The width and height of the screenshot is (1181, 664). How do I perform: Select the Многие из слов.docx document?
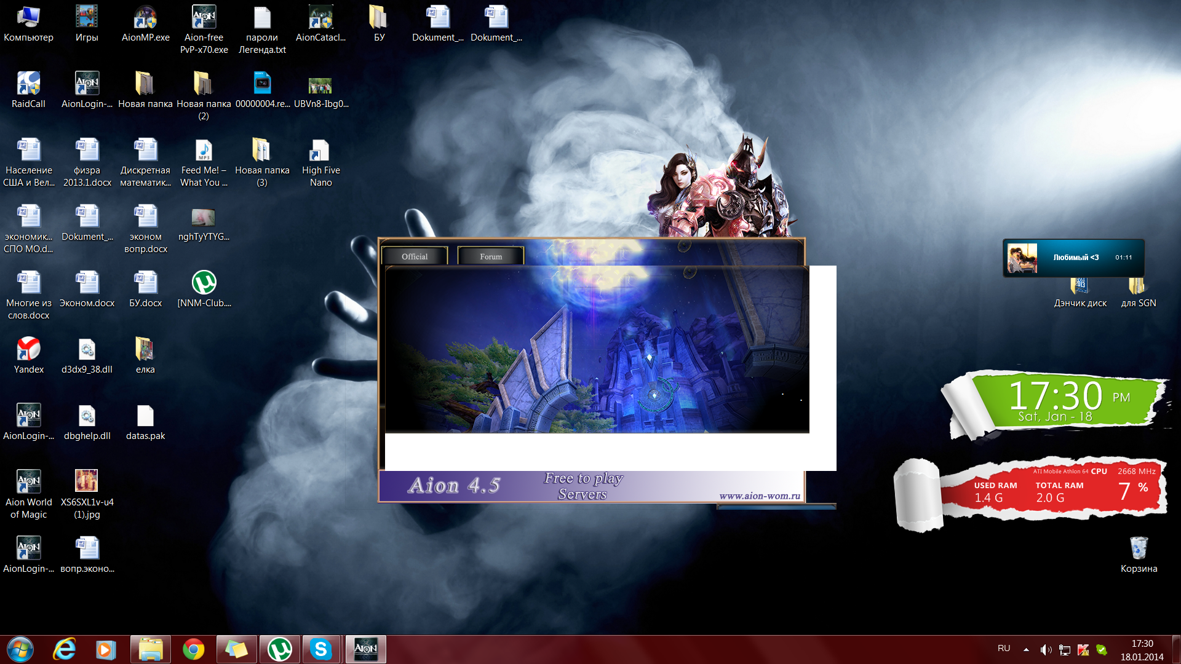[28, 296]
